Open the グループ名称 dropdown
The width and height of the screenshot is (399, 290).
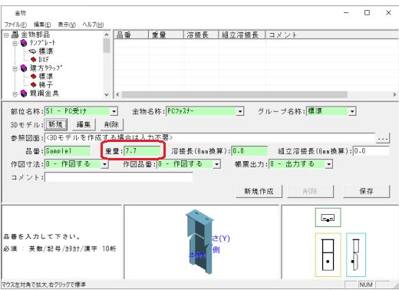(352, 111)
